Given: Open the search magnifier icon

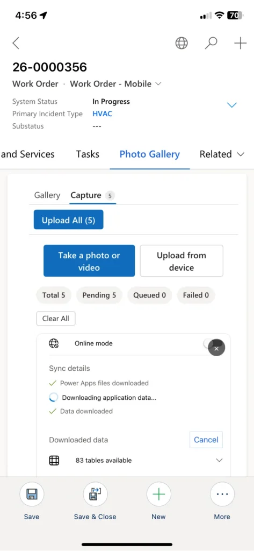Looking at the screenshot, I should coord(211,43).
